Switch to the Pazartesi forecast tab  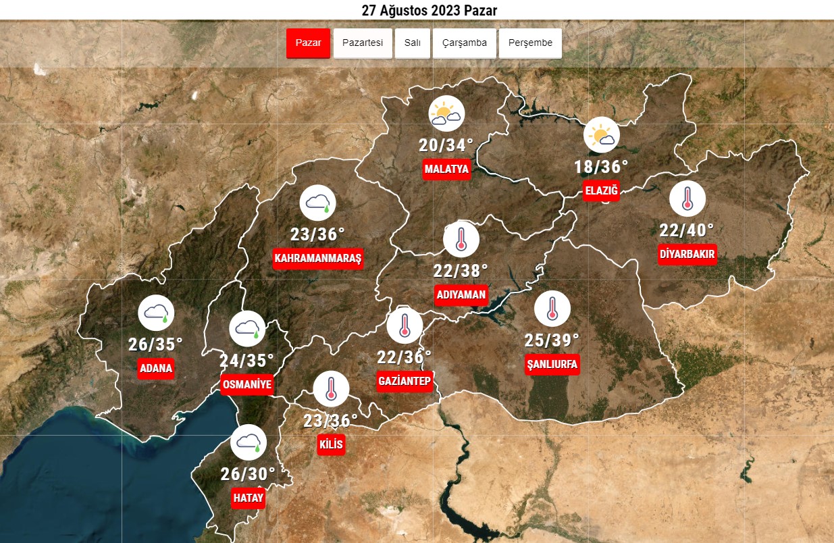363,43
